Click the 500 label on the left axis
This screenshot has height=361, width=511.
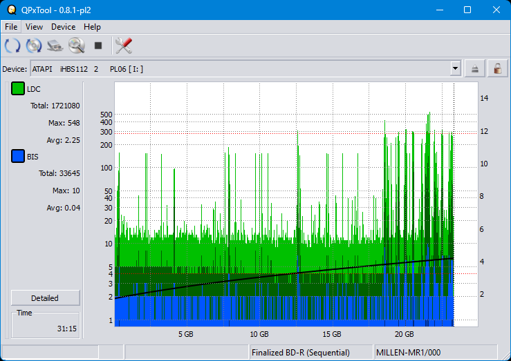(106, 115)
